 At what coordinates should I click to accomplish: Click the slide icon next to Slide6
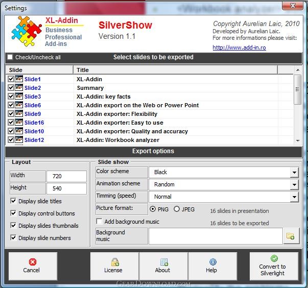pyautogui.click(x=19, y=105)
